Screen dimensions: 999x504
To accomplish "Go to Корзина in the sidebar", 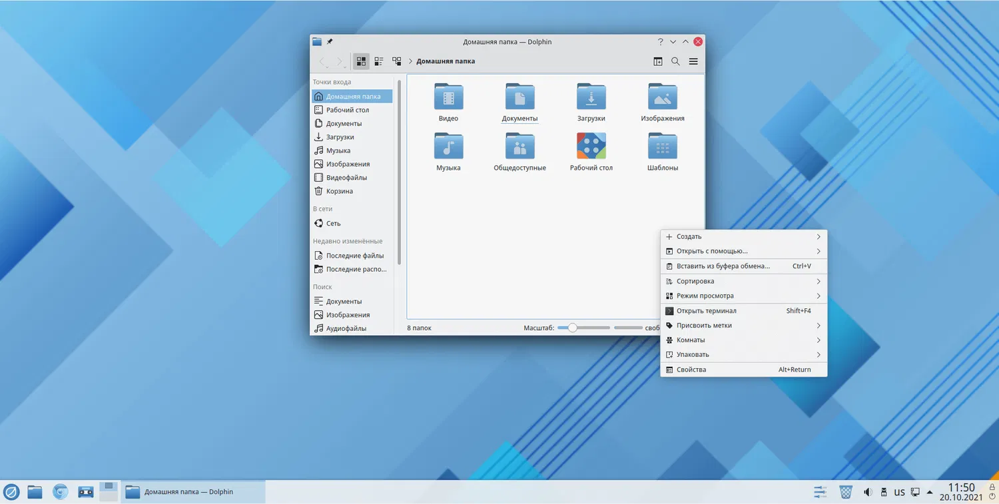I will [x=339, y=191].
